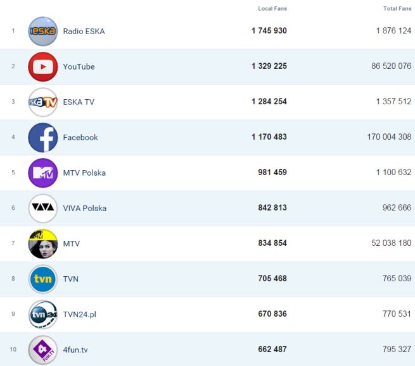Click the VIVA Polska logo icon
415x366 pixels.
[42, 208]
